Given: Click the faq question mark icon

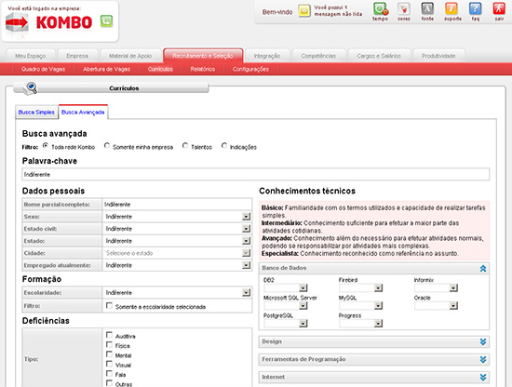Looking at the screenshot, I should pyautogui.click(x=475, y=8).
